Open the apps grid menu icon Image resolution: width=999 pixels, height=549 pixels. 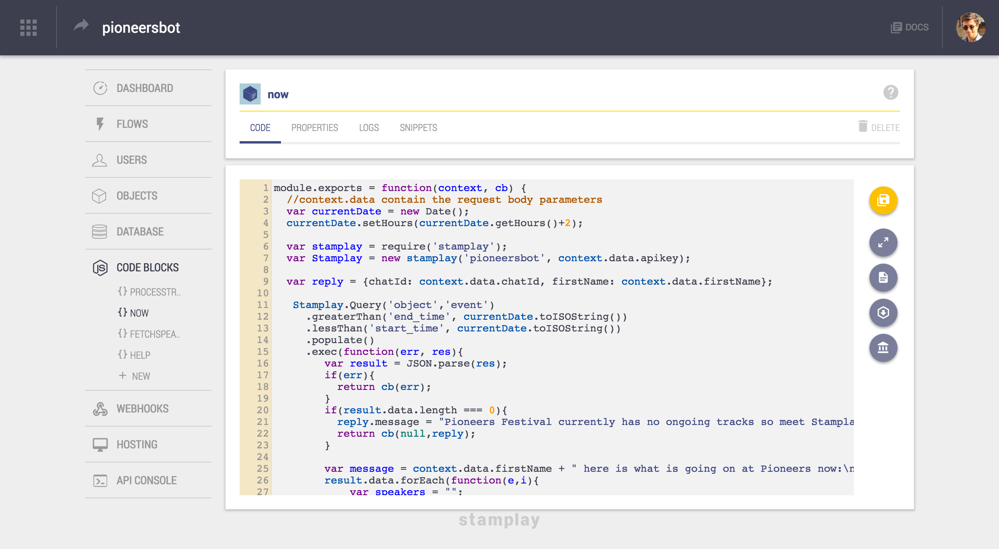[x=28, y=28]
